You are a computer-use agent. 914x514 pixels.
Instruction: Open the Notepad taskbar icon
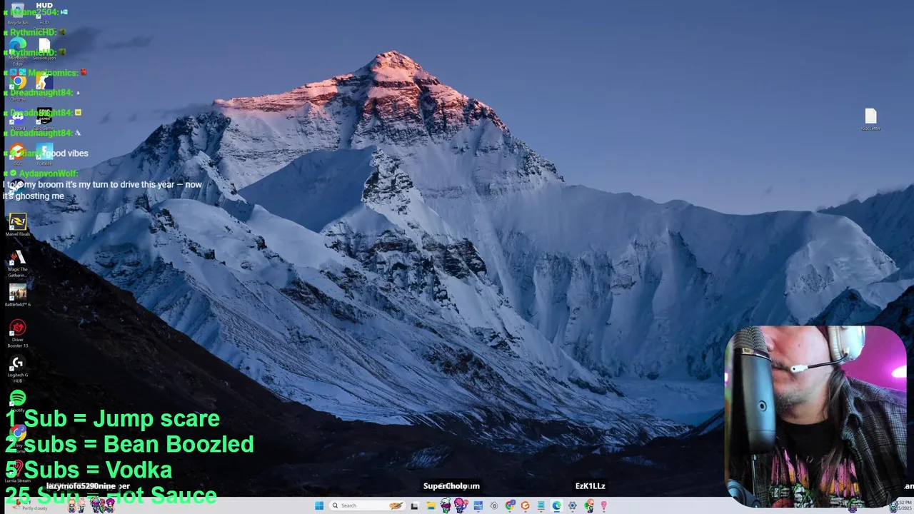[x=541, y=505]
